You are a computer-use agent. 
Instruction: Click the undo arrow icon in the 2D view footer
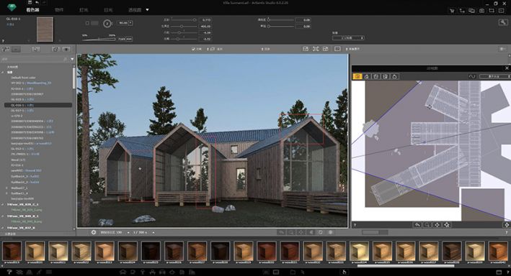point(417,225)
